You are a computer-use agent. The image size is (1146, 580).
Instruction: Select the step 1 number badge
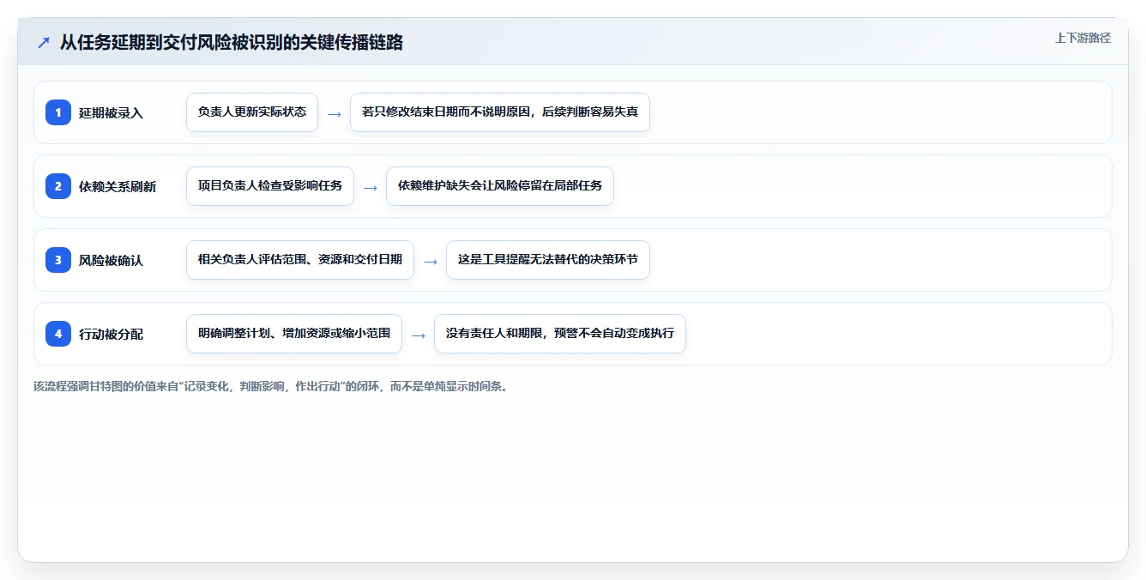click(58, 112)
